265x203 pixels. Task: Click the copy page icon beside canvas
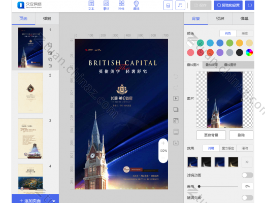pyautogui.click(x=176, y=110)
